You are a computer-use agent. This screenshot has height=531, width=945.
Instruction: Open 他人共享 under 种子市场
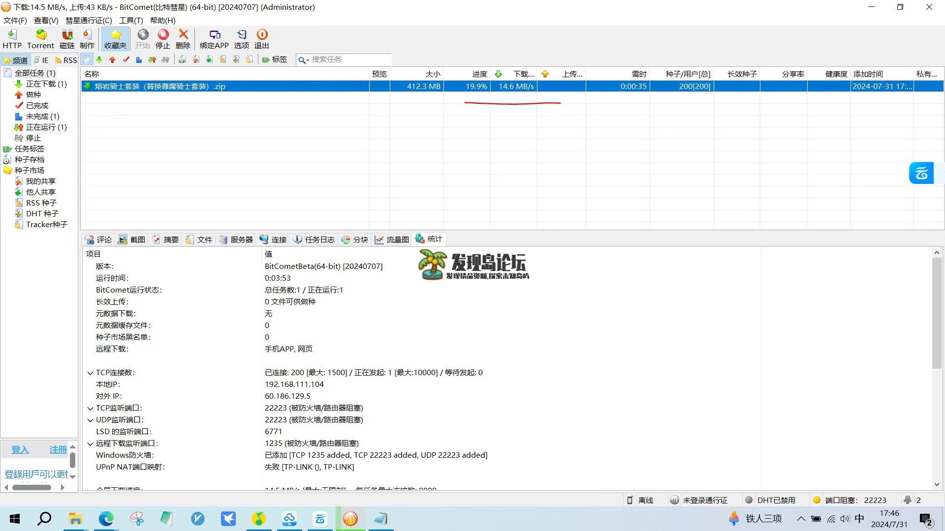(x=41, y=192)
